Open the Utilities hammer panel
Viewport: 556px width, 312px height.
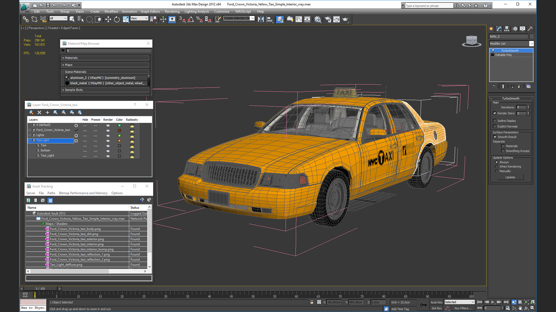click(530, 29)
